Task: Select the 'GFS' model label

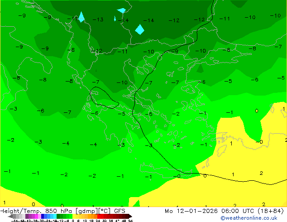Action: point(120,211)
